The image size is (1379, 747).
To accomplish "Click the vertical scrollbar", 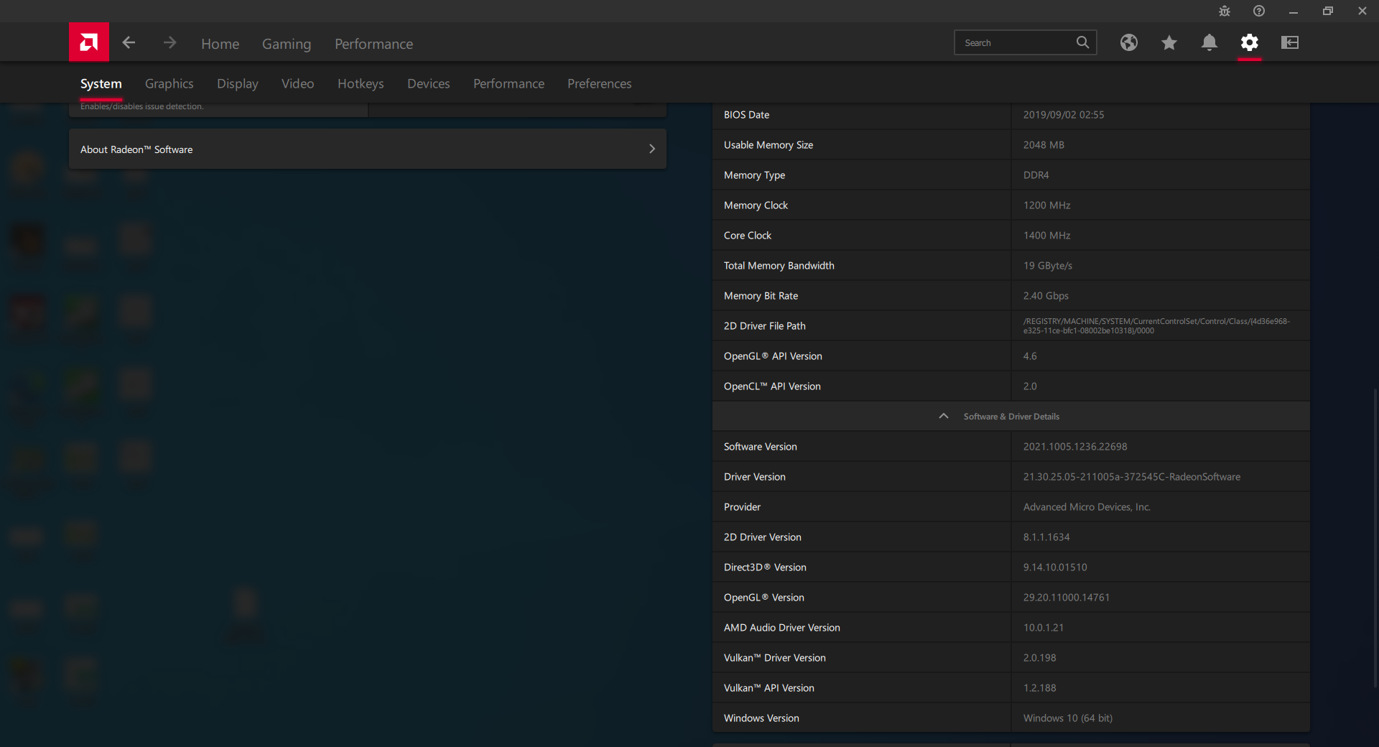I will (x=1375, y=539).
